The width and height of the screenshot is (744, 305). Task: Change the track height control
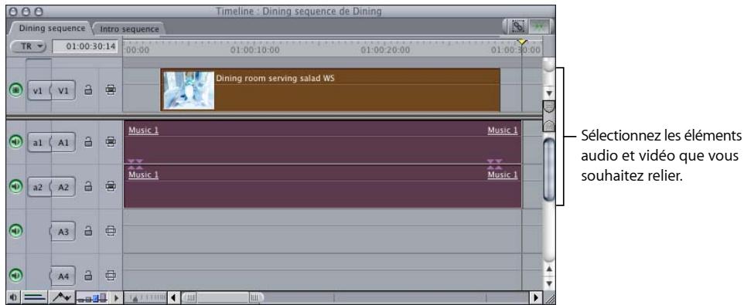93,297
